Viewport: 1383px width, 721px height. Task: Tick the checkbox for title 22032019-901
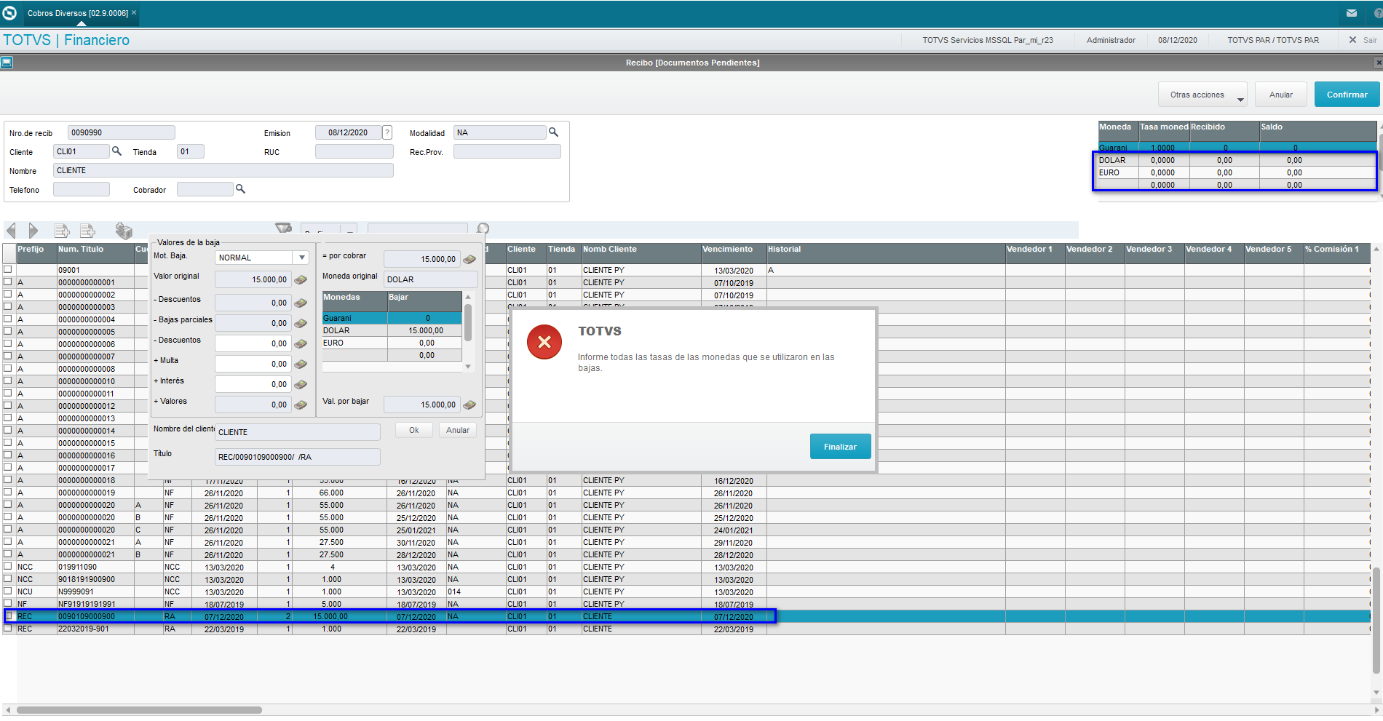point(8,628)
